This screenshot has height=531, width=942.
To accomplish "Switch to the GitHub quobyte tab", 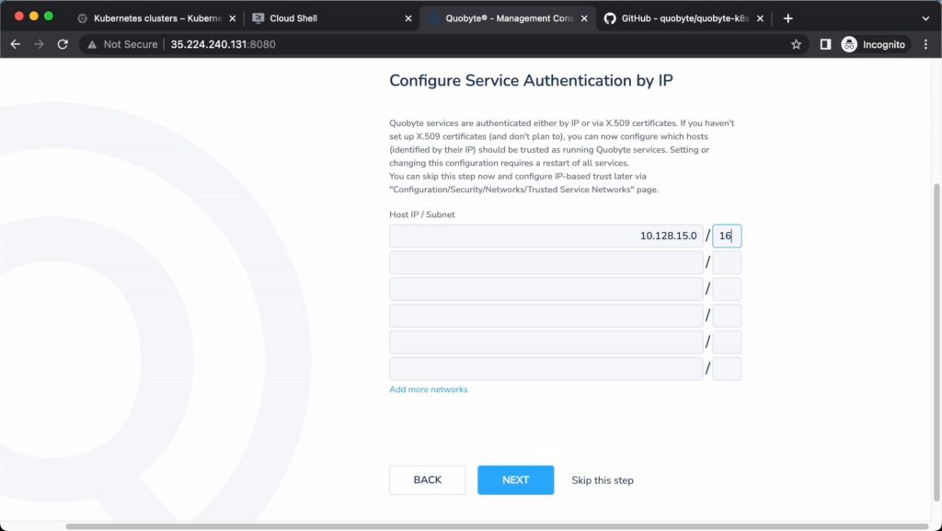I will (684, 18).
